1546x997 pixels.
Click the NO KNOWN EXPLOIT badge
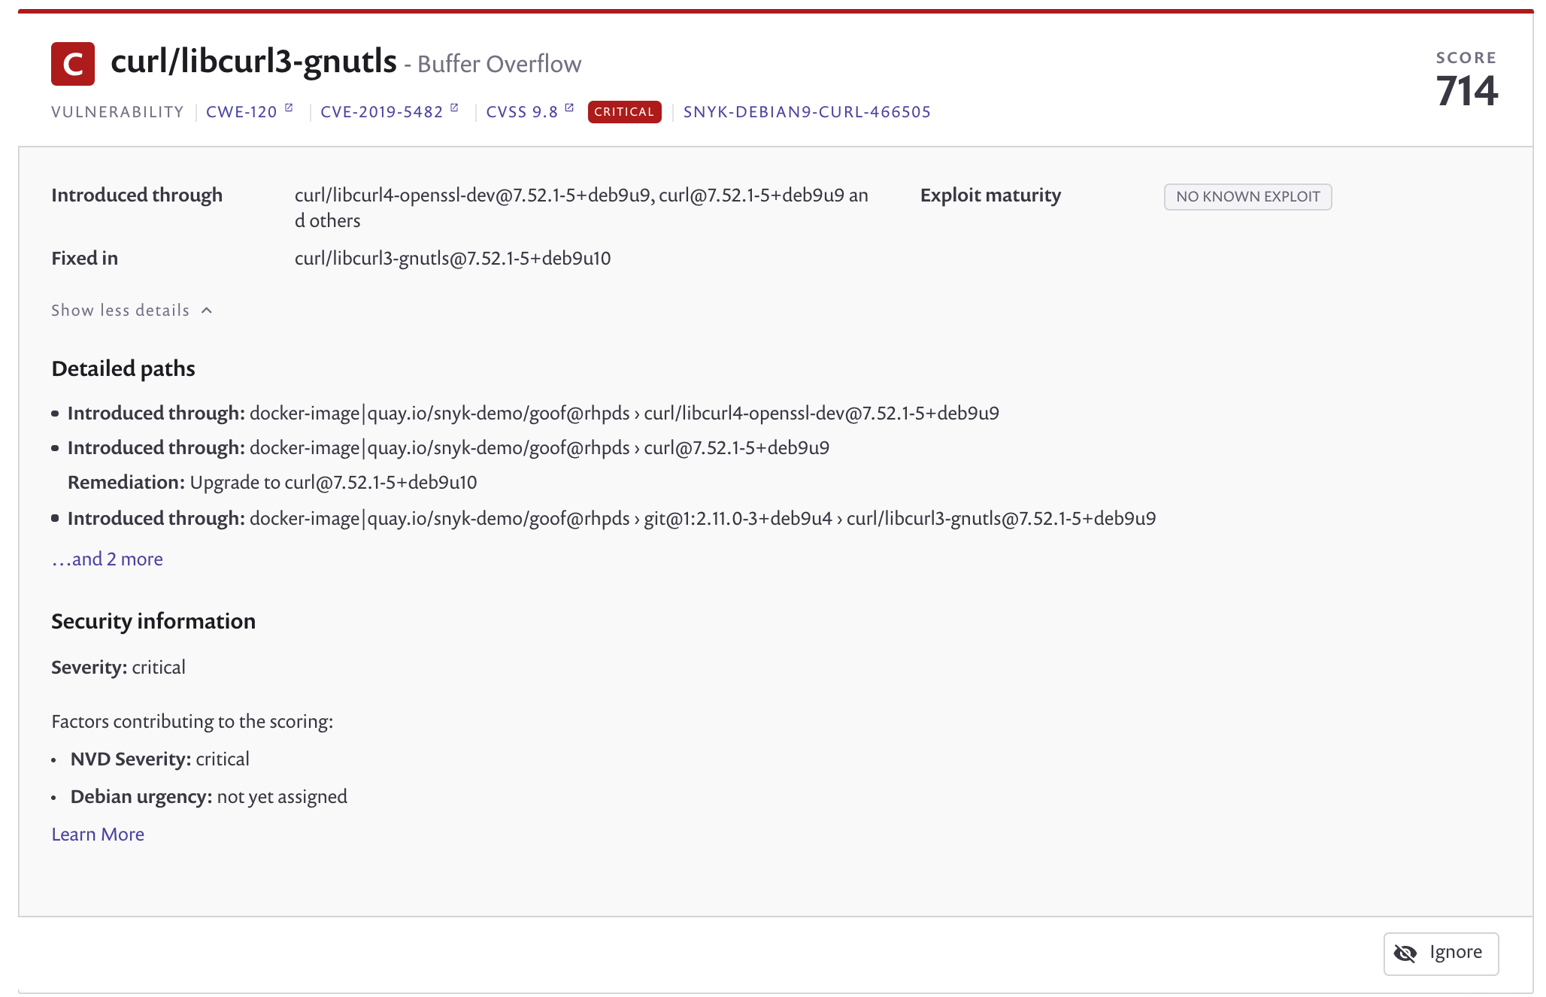[x=1247, y=197]
